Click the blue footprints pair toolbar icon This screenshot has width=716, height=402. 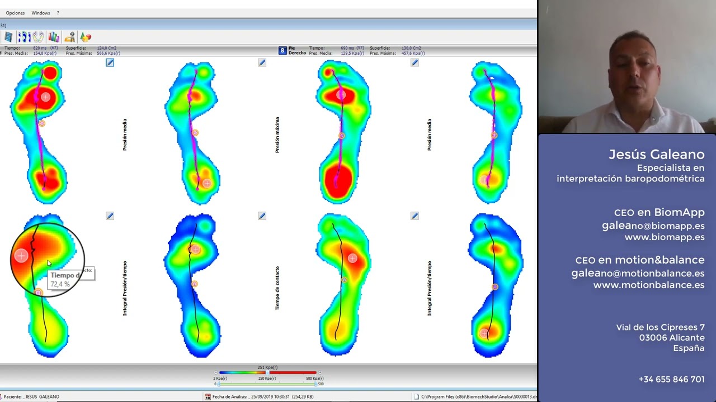point(24,37)
